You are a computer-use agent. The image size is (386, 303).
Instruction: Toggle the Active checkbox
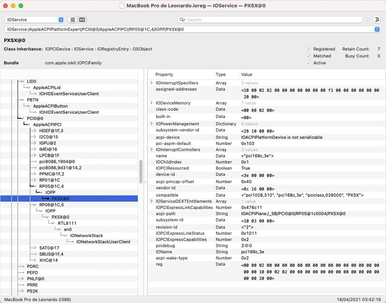[x=309, y=63]
